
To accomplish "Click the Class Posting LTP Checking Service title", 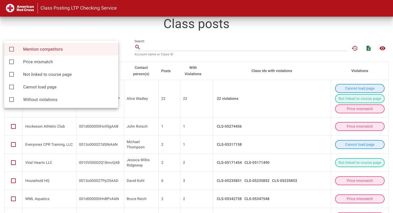I will [x=79, y=8].
